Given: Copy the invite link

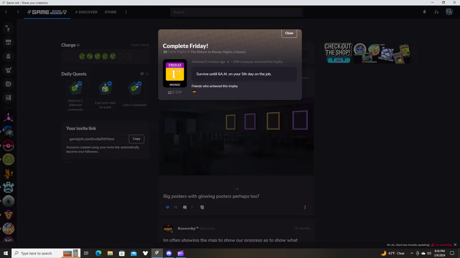Looking at the screenshot, I should [x=136, y=139].
